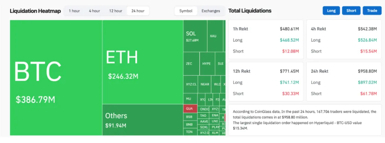
Task: Select the SOL tile
Action: (x=195, y=36)
